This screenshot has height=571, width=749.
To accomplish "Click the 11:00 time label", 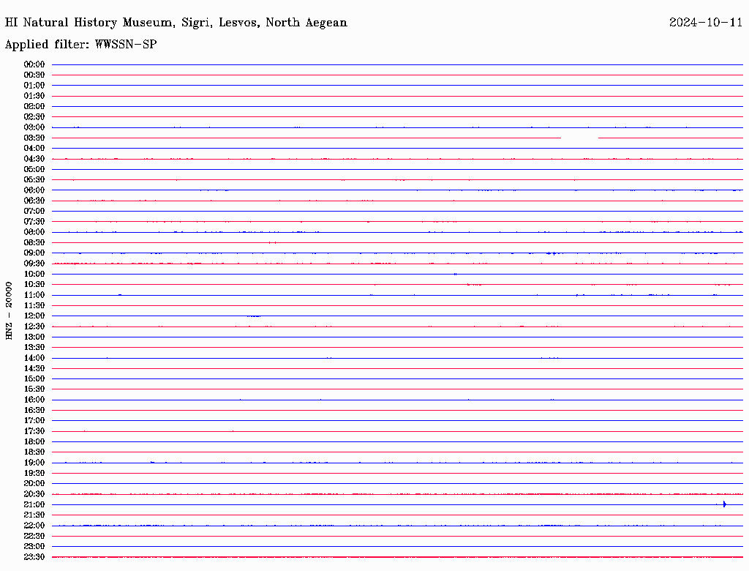I will point(34,295).
